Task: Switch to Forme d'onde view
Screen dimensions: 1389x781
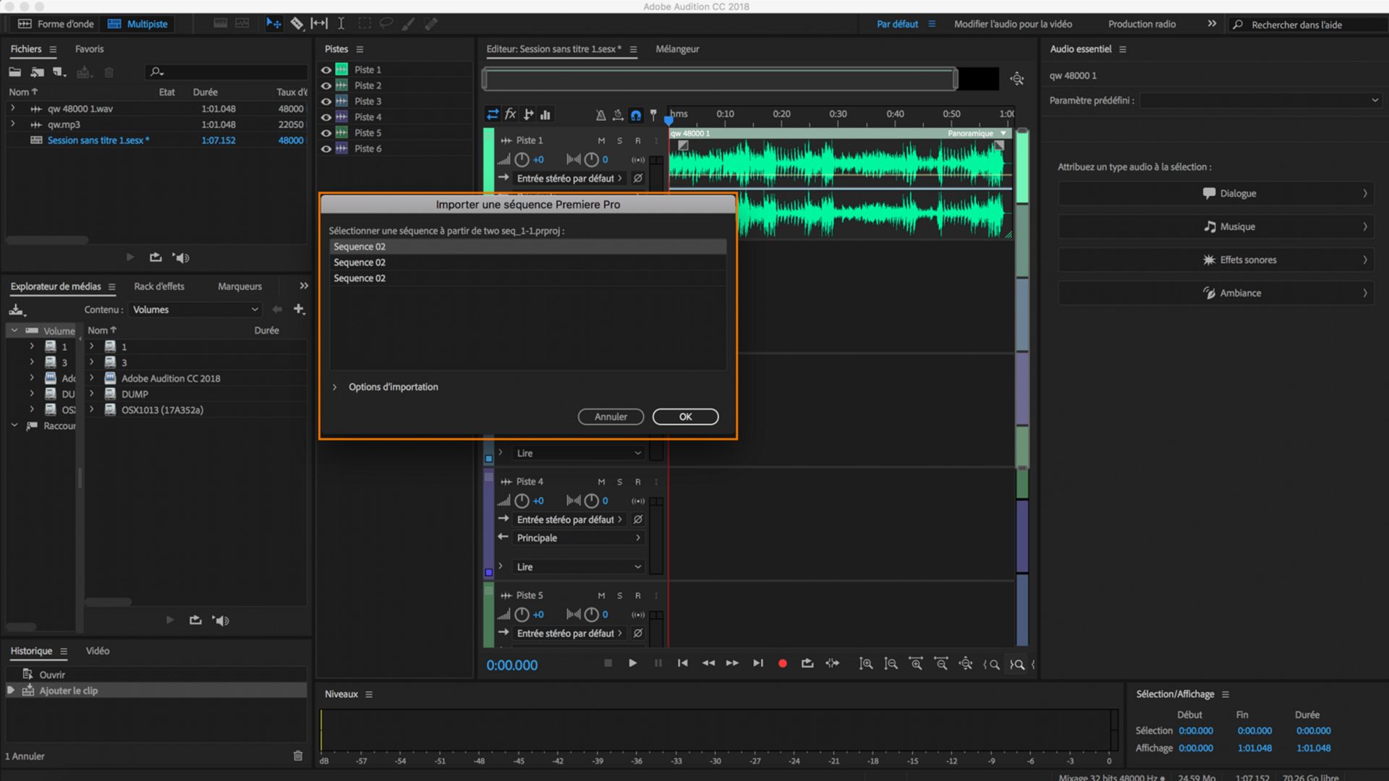Action: [55, 23]
